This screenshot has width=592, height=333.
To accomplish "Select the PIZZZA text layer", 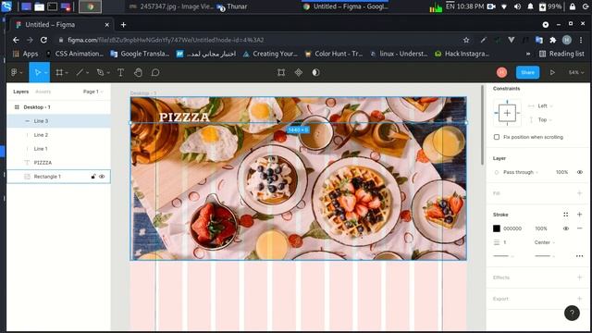I will point(59,163).
